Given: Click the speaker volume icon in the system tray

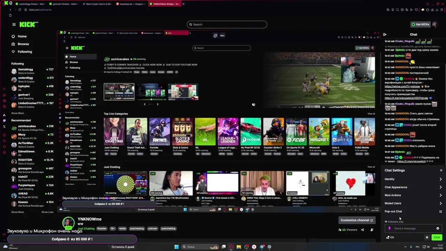Looking at the screenshot, I should tap(428, 247).
